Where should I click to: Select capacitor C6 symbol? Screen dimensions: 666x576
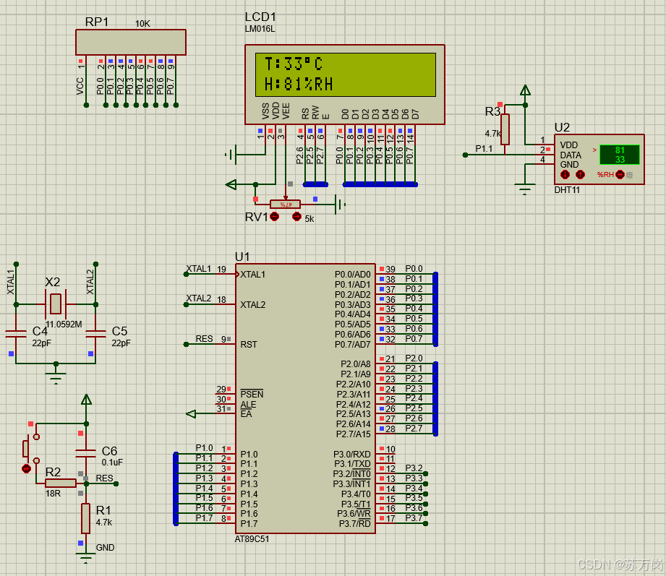[86, 453]
